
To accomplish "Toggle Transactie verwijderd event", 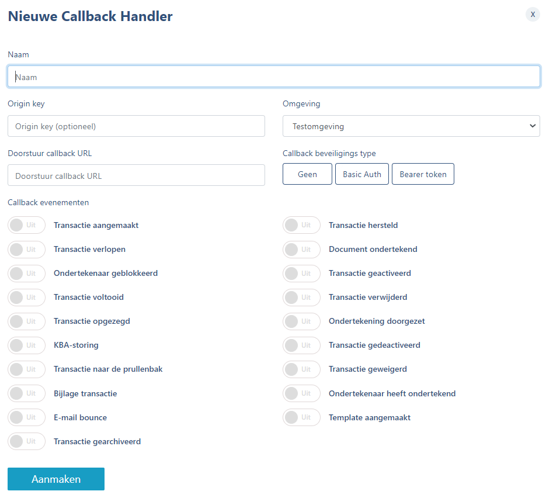I will [x=301, y=298].
